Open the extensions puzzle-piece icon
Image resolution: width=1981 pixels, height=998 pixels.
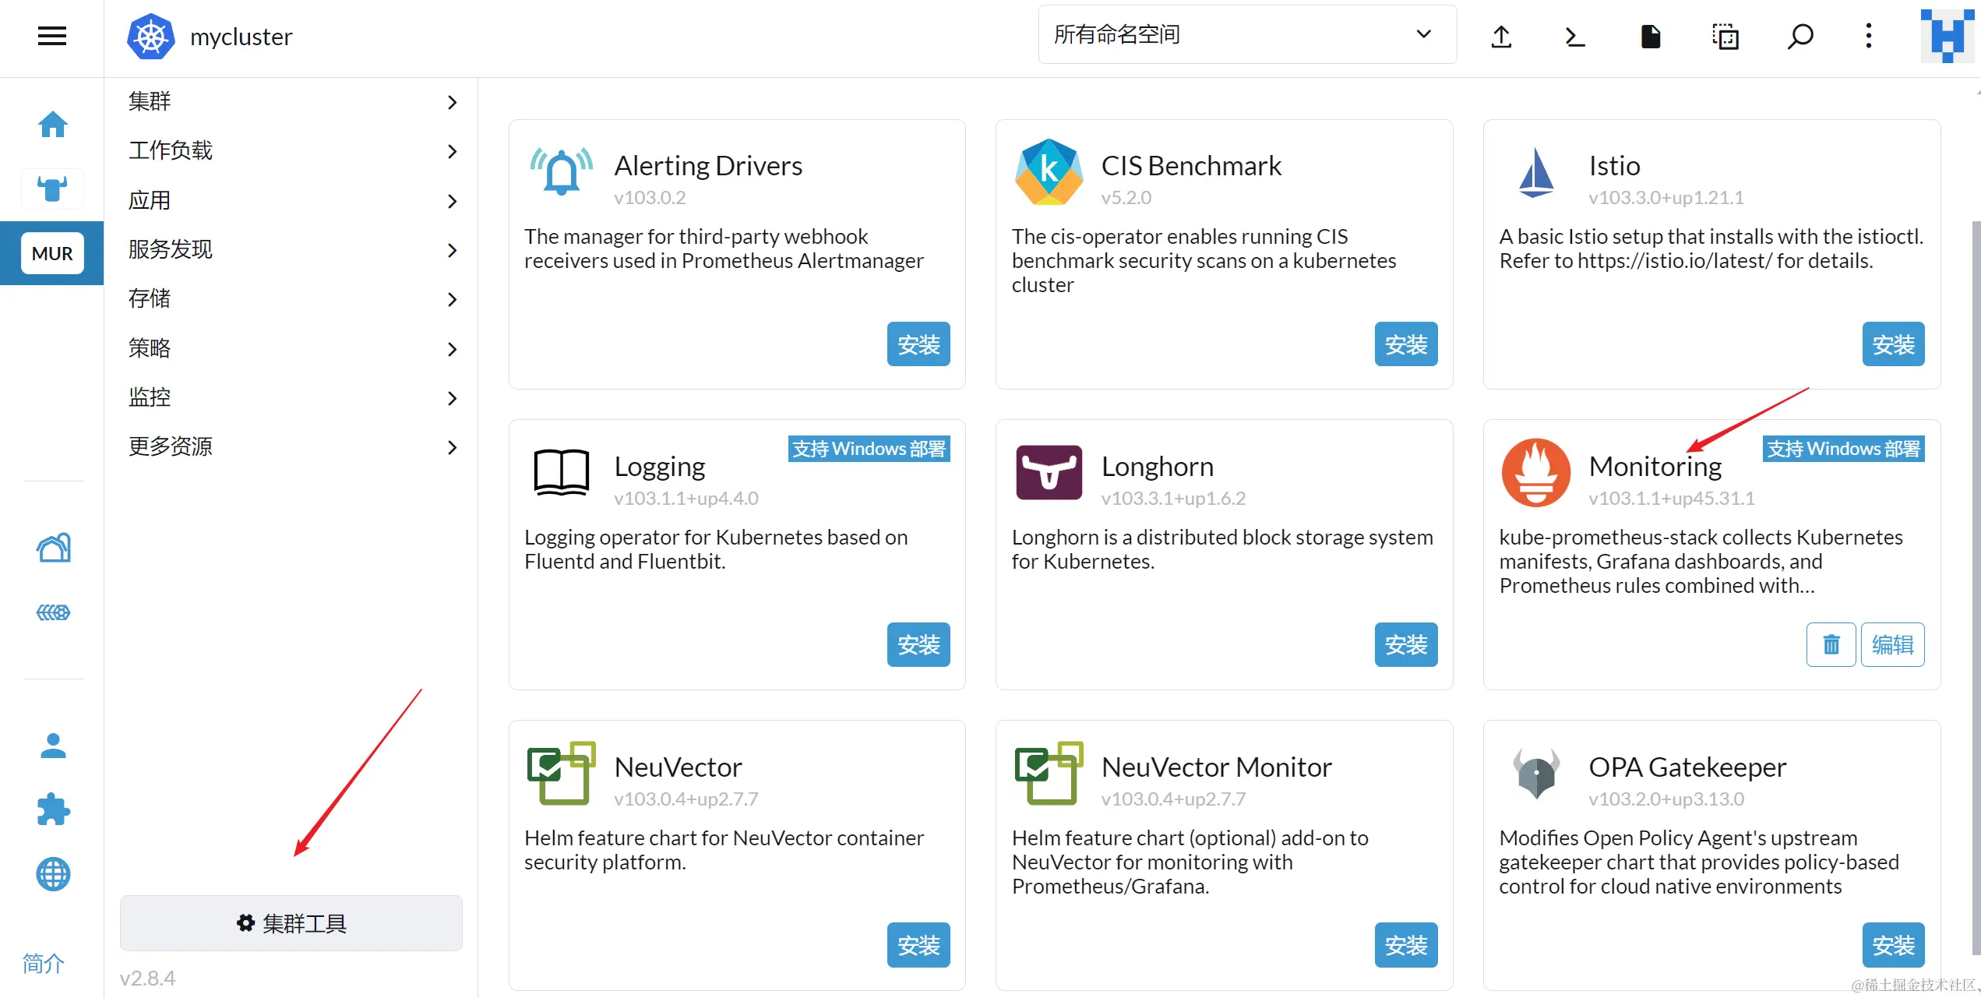tap(52, 809)
